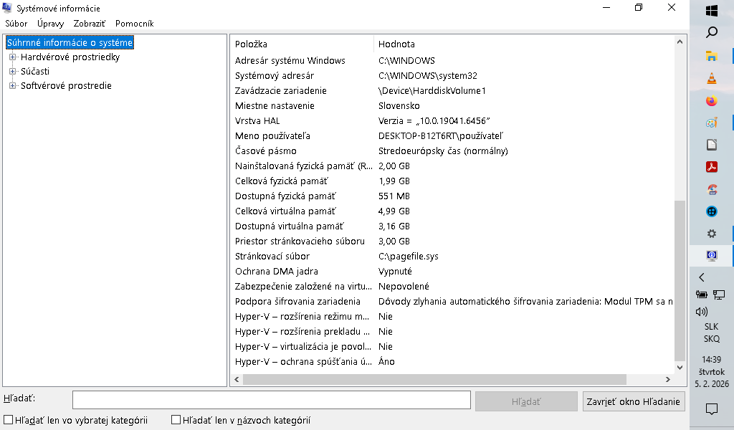The height and width of the screenshot is (430, 734).
Task: Select System Information taskbar icon
Action: pos(712,255)
